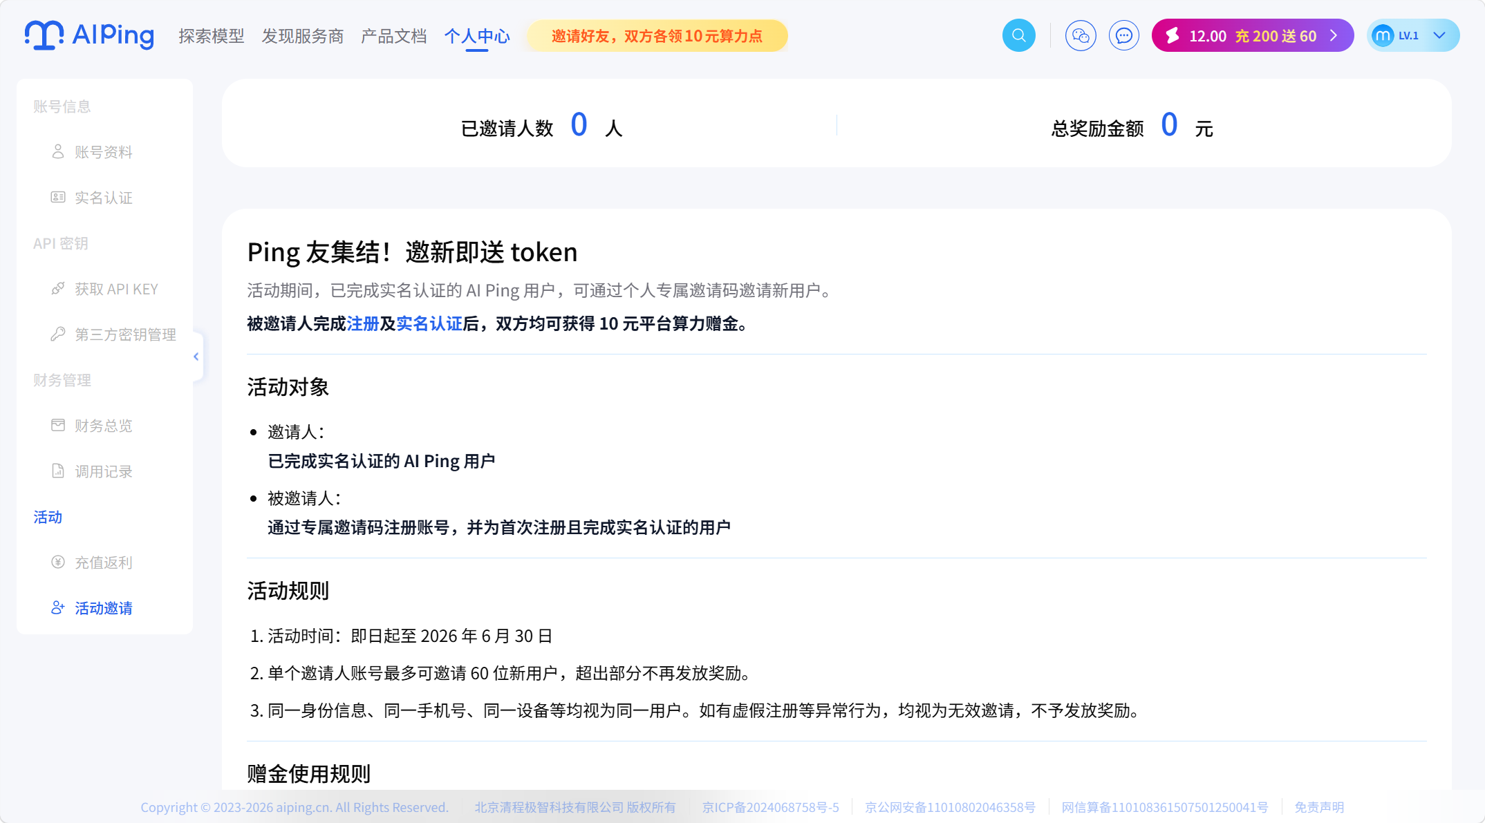Image resolution: width=1485 pixels, height=823 pixels.
Task: Open 账号资料 sidebar item
Action: pos(104,152)
